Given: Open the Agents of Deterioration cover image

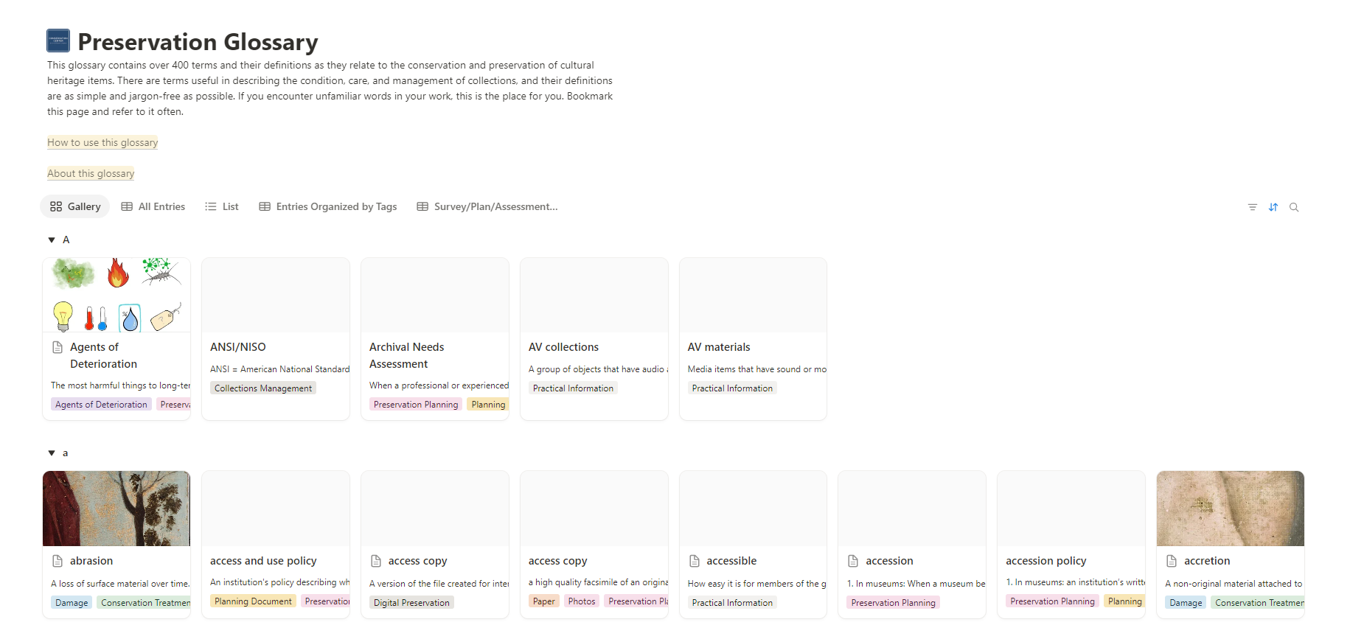Looking at the screenshot, I should coord(116,295).
